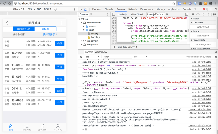Viewport: 218px width, 134px height.
Task: Click the plus icon in 配种管理 header
Action: pos(62,23)
